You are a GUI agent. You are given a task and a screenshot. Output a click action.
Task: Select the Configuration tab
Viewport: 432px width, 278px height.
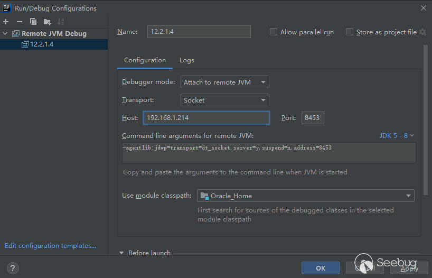tap(145, 60)
